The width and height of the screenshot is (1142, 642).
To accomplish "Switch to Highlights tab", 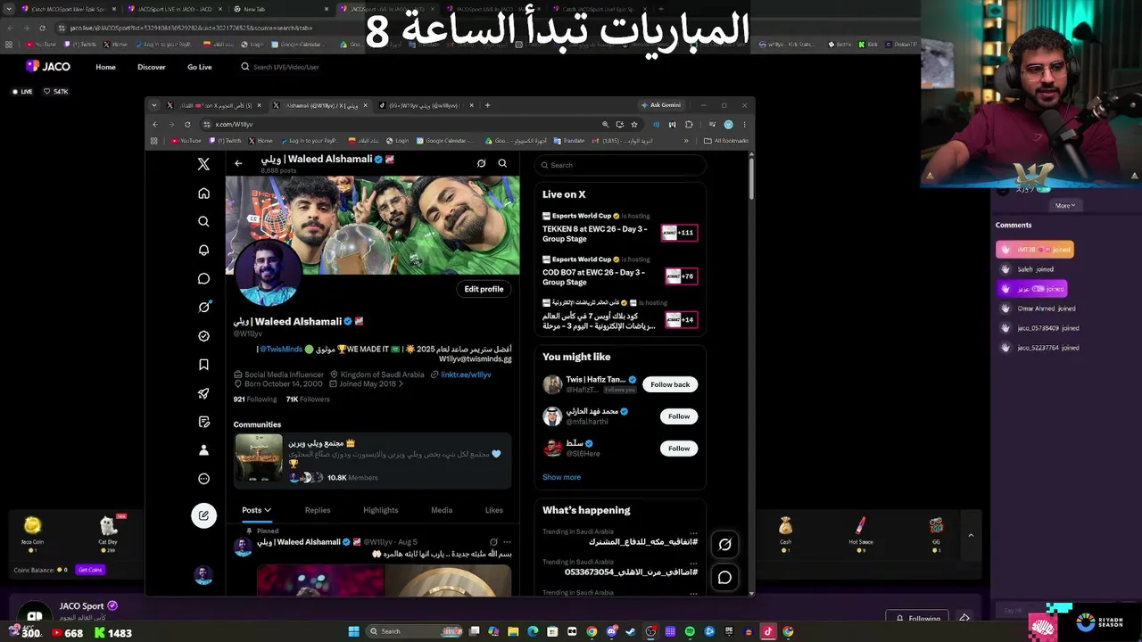I will click(381, 510).
